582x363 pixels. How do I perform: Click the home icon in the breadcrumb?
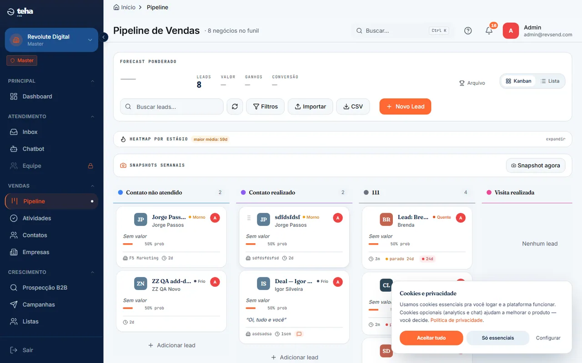pyautogui.click(x=116, y=7)
